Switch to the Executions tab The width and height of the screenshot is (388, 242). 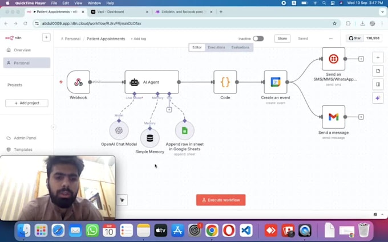216,47
